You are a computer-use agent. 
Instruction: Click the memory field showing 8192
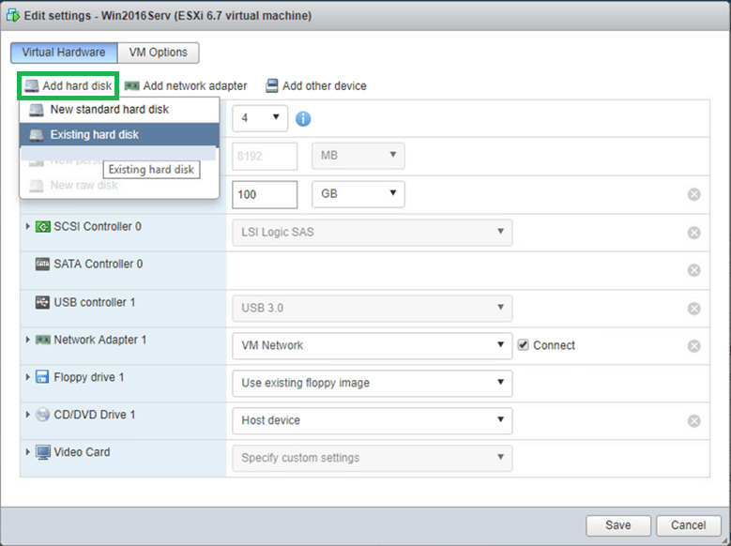(265, 156)
